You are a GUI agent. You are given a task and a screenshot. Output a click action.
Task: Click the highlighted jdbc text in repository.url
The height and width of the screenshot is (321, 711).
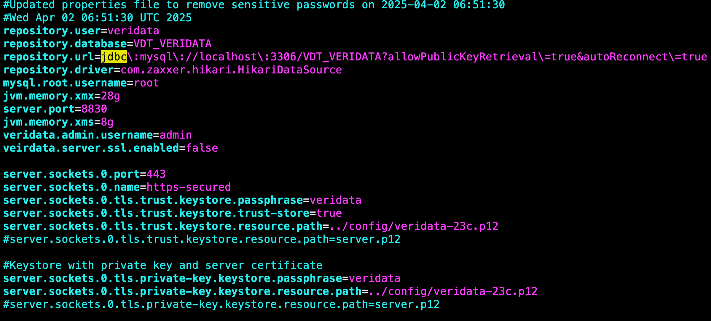pos(114,57)
